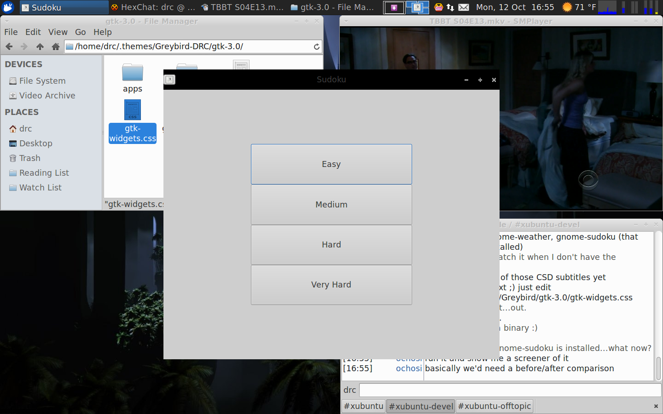Go to parent folder in File Manager
663x414 pixels.
40,46
